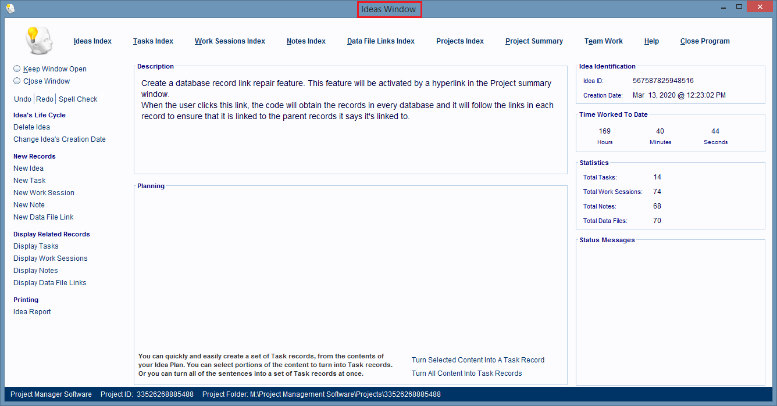Viewport: 777px width, 406px height.
Task: Click the 40 Minutes worked value
Action: [660, 131]
